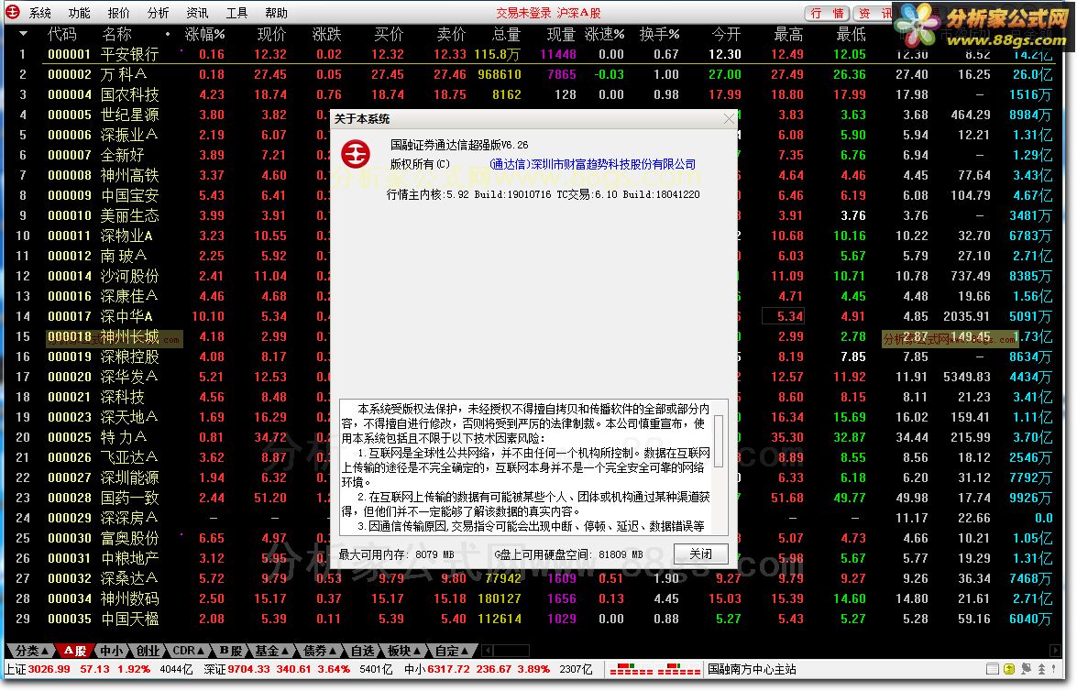Click the 关闭 button in About dialog
Image resolution: width=1077 pixels, height=691 pixels.
click(x=700, y=554)
